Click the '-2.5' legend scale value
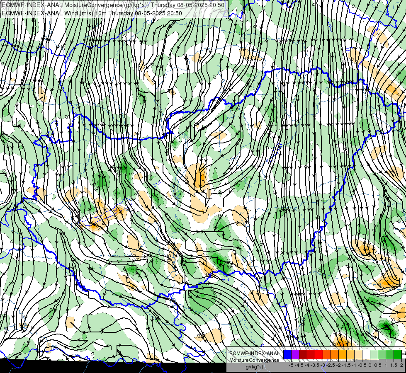This screenshot has height=373, width=406. [x=331, y=365]
